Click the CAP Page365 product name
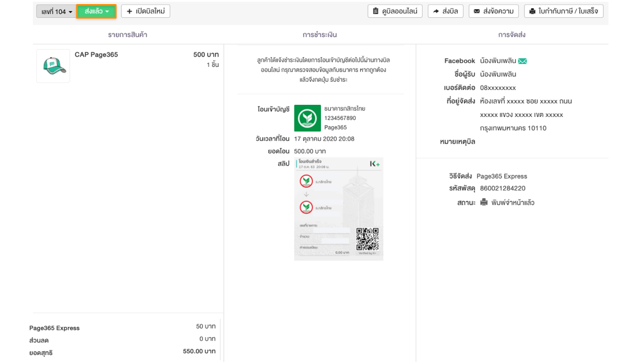Viewport: 635px width, 362px height. [96, 55]
